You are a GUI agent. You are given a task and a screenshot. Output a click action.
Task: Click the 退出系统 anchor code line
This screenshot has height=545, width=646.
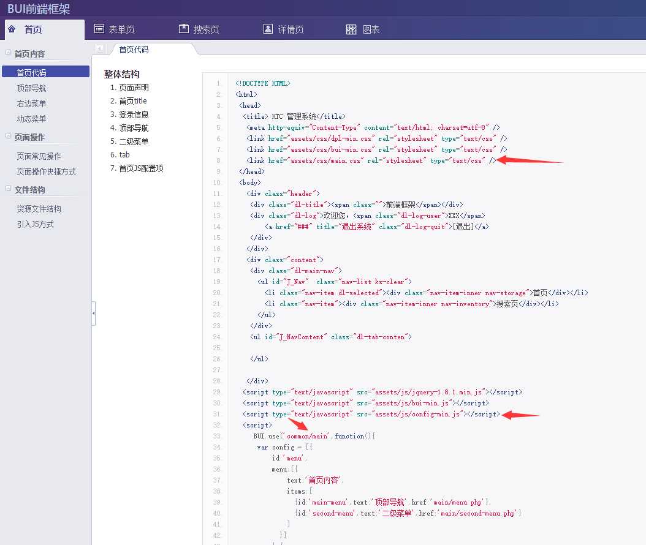[x=377, y=227]
